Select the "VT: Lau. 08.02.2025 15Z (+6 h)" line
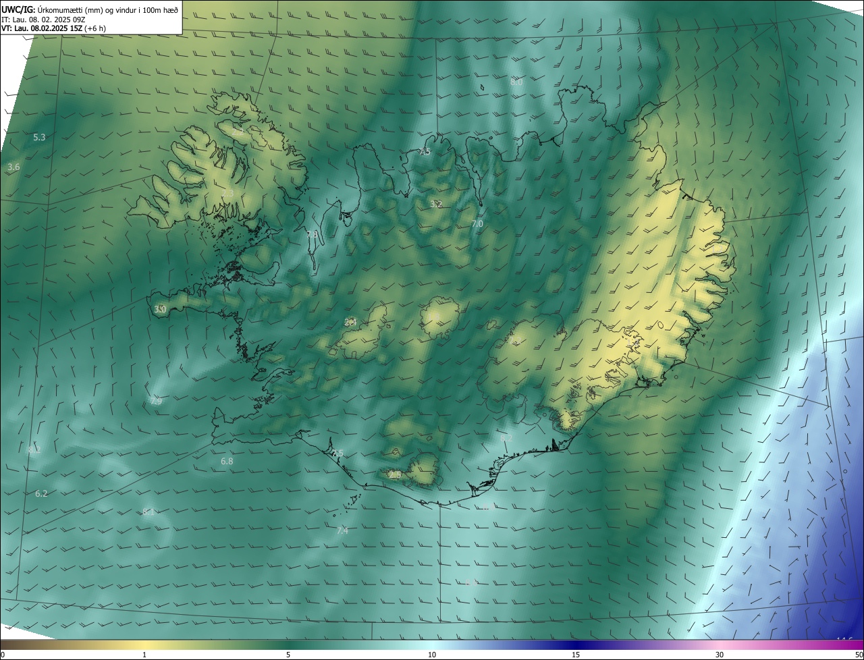The image size is (864, 660). pyautogui.click(x=53, y=28)
